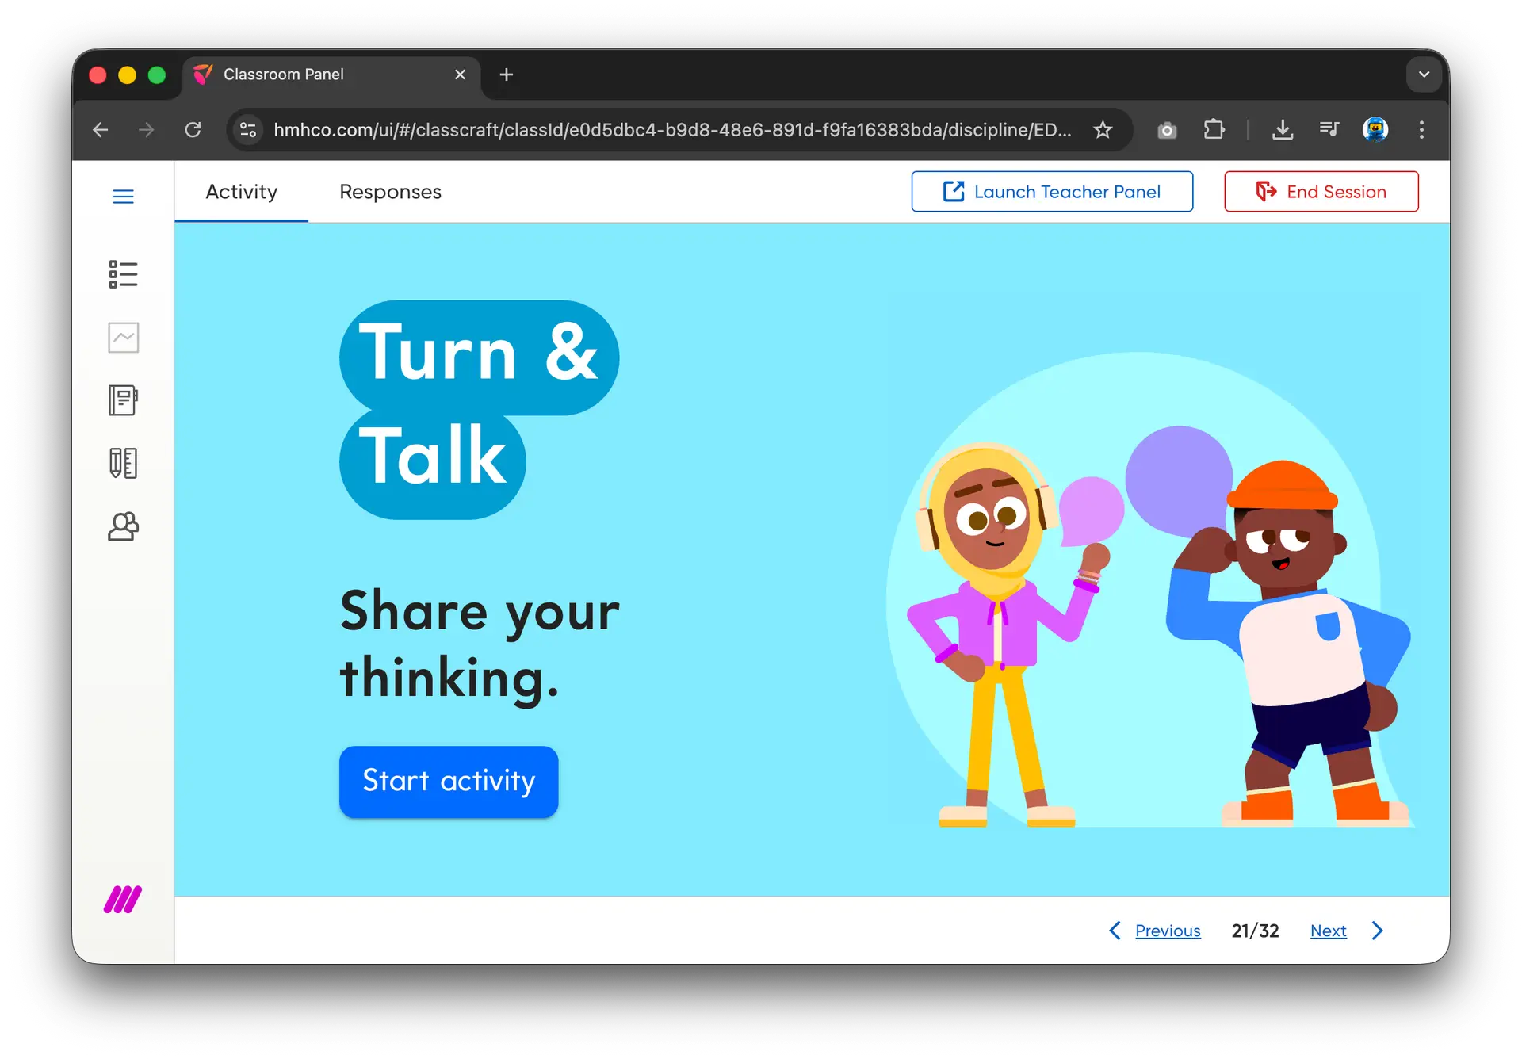
Task: Click the End Session button
Action: (1321, 192)
